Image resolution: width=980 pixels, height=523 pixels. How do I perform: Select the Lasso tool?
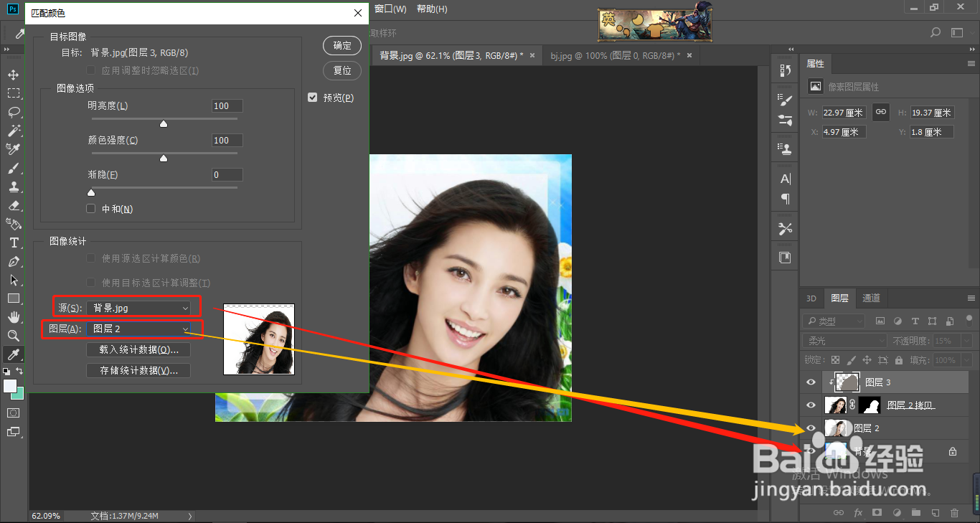tap(14, 112)
